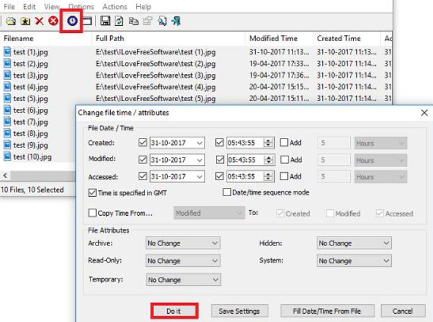This screenshot has height=322, width=433.
Task: Open the Copy Time From Modified dropdown
Action: (x=209, y=213)
